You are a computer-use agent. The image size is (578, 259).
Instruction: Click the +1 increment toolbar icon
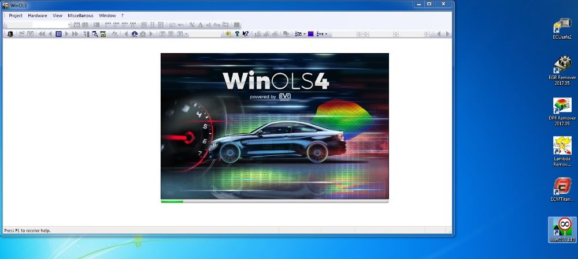[x=209, y=25]
